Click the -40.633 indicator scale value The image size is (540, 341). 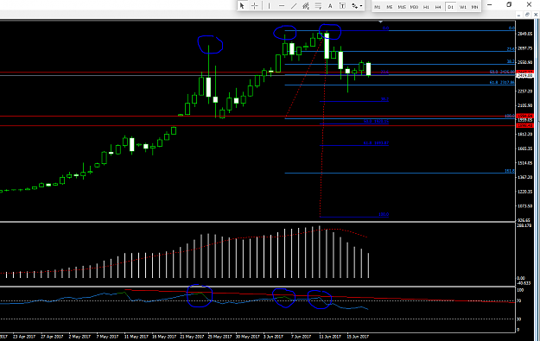[524, 283]
